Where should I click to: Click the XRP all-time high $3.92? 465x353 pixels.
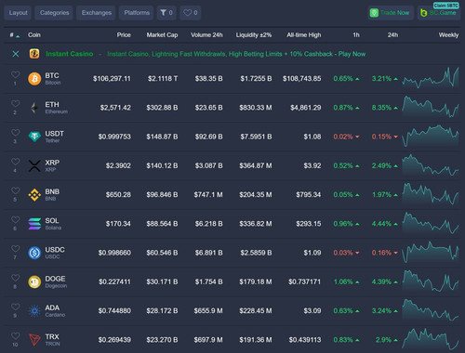pos(312,165)
